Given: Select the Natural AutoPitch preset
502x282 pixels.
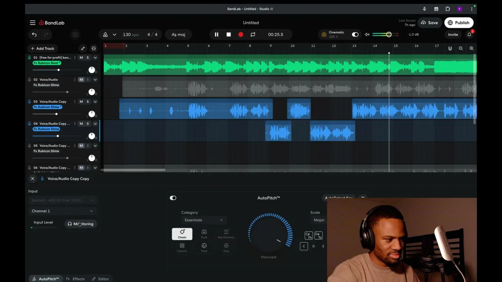Looking at the screenshot, I should tap(182, 248).
